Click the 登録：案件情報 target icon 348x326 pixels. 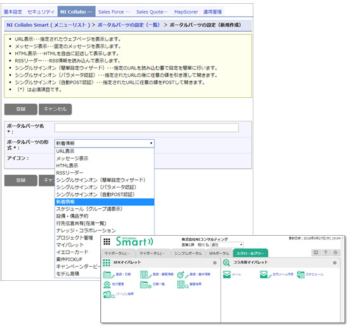pos(183,275)
